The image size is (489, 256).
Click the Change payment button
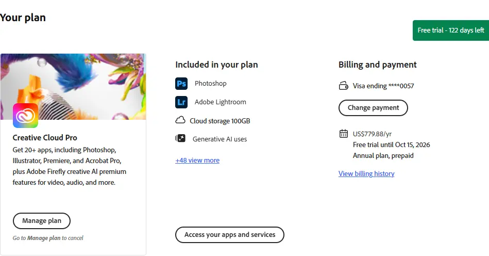373,108
